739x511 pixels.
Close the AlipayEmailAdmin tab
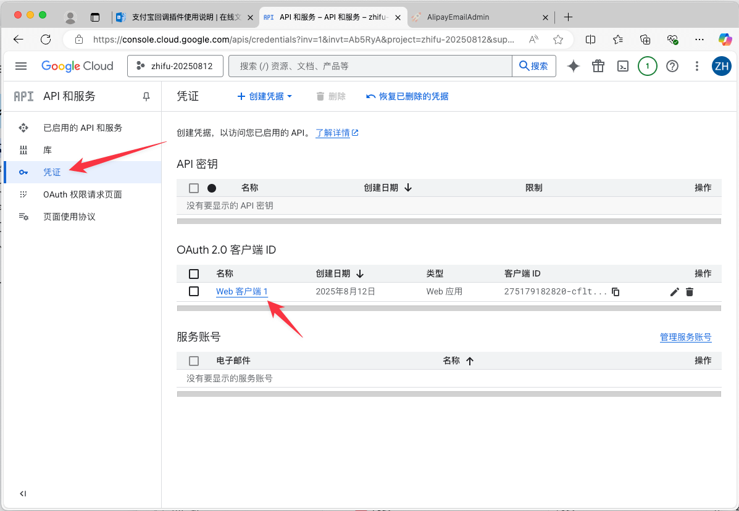(545, 17)
